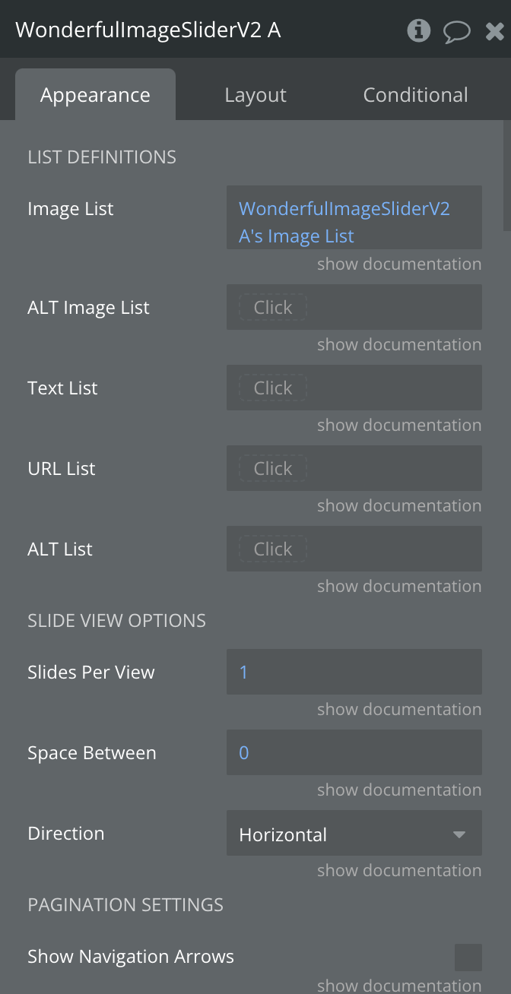
Task: Show documentation for Slides Per View
Action: coord(399,710)
